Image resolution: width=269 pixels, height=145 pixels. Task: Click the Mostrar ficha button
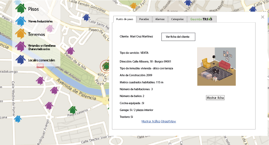pyautogui.click(x=215, y=98)
